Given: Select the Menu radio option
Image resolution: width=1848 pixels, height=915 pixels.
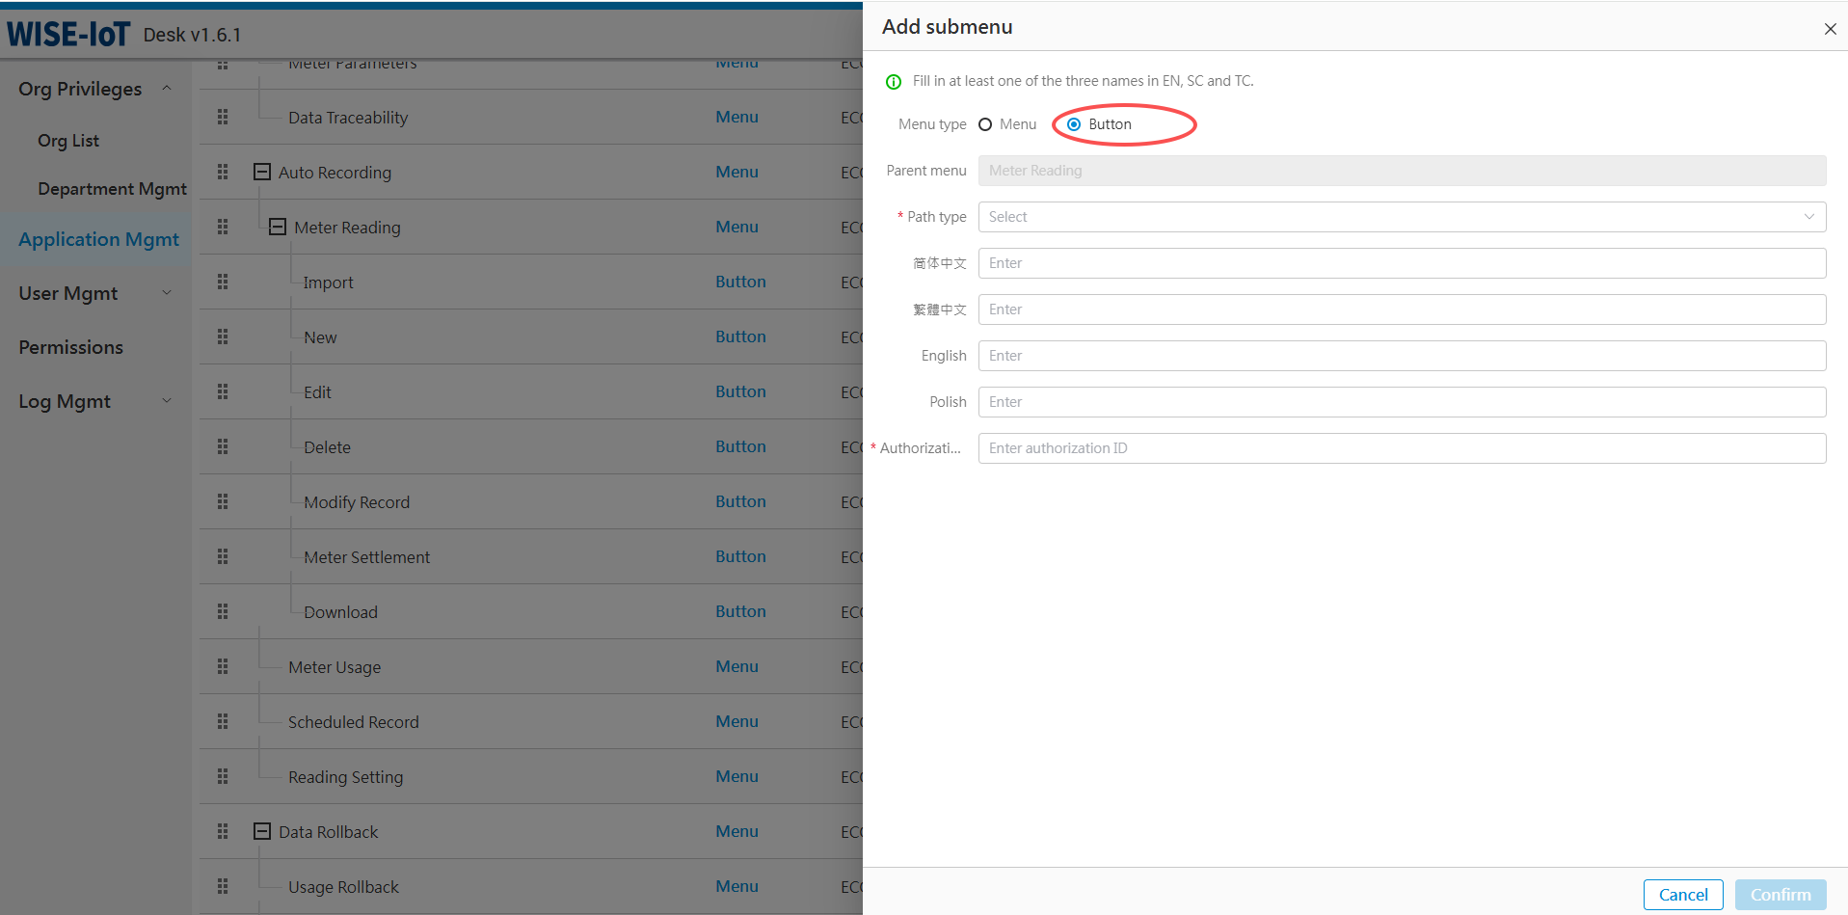Looking at the screenshot, I should point(985,124).
